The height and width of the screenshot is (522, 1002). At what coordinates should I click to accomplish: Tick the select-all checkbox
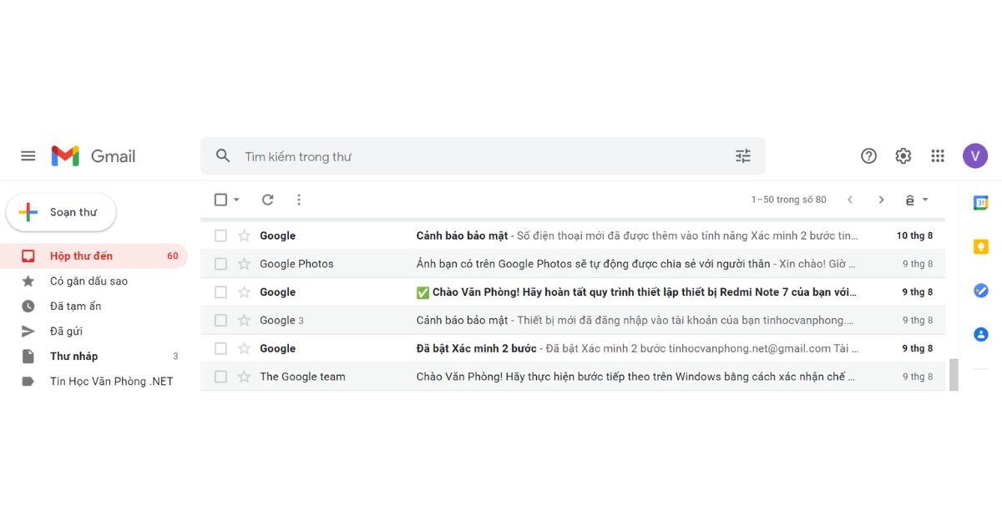[x=220, y=200]
